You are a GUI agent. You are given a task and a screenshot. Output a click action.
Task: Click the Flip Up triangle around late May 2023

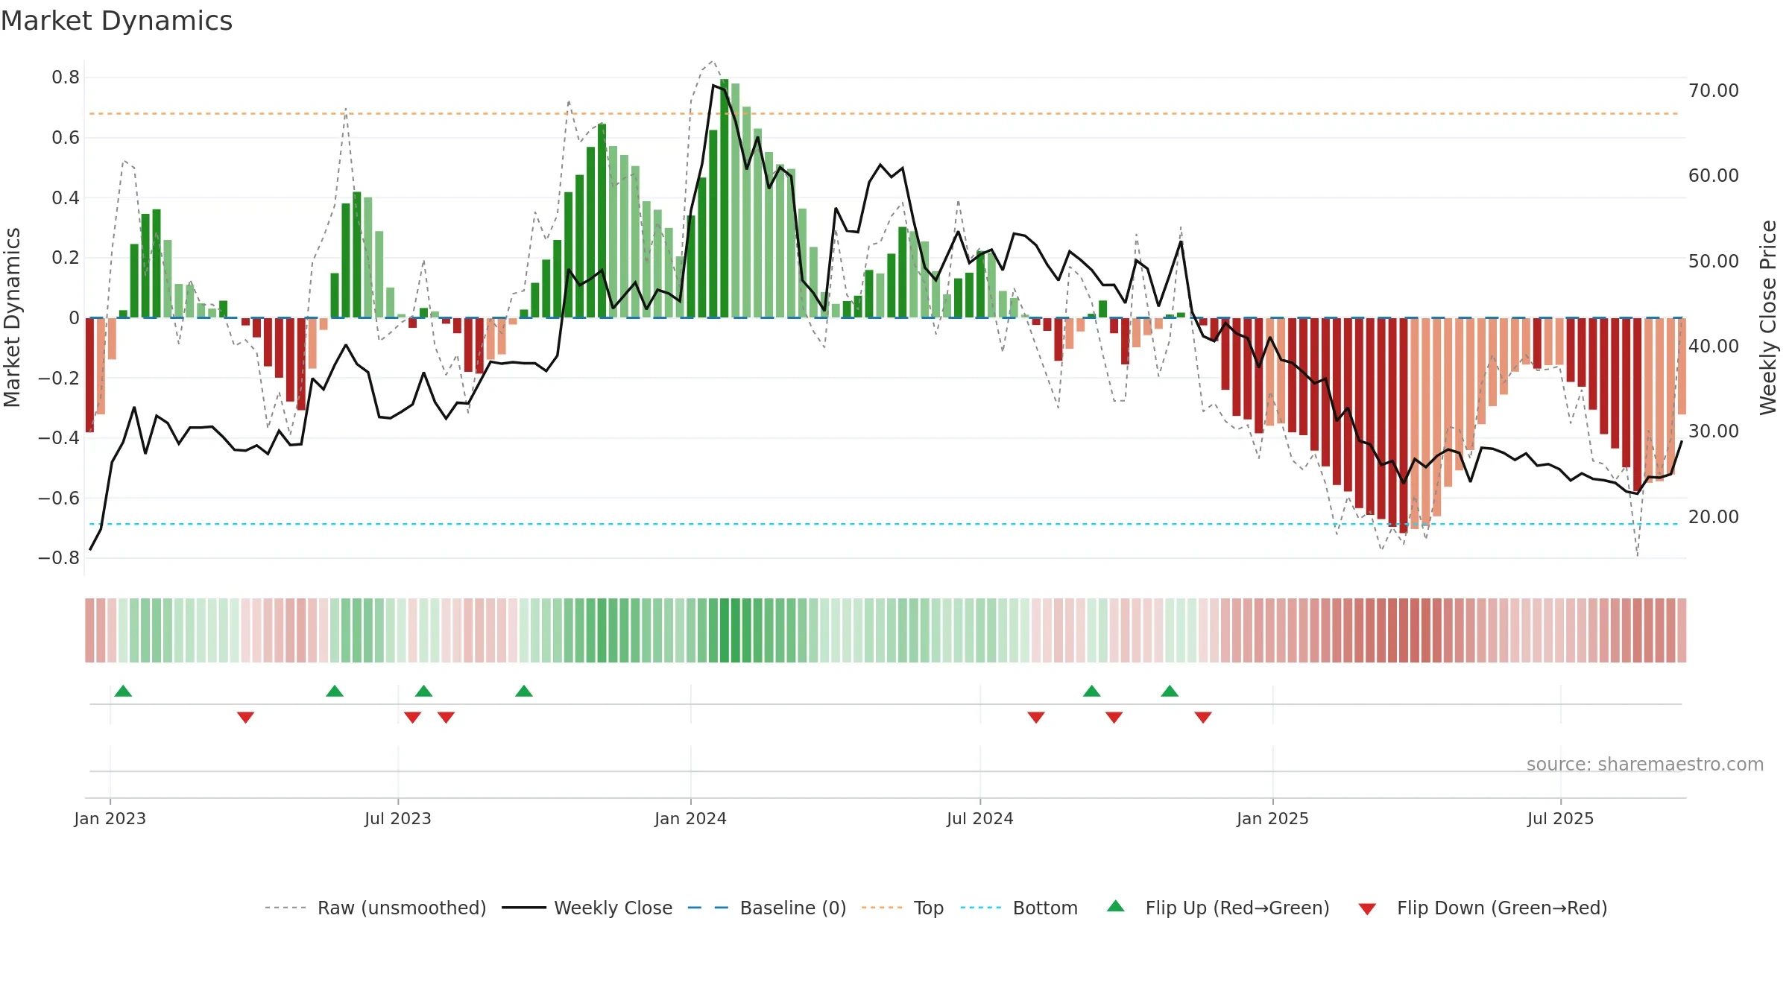click(335, 691)
